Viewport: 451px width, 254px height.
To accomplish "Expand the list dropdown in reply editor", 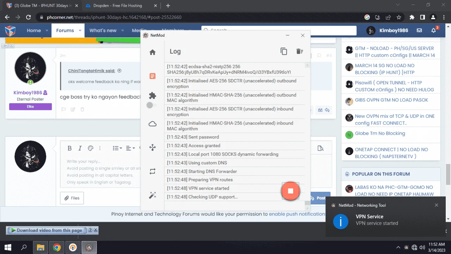I will 117,148.
